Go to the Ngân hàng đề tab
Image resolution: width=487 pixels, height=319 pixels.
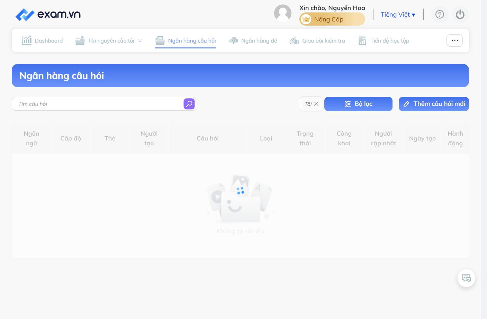pos(253,40)
